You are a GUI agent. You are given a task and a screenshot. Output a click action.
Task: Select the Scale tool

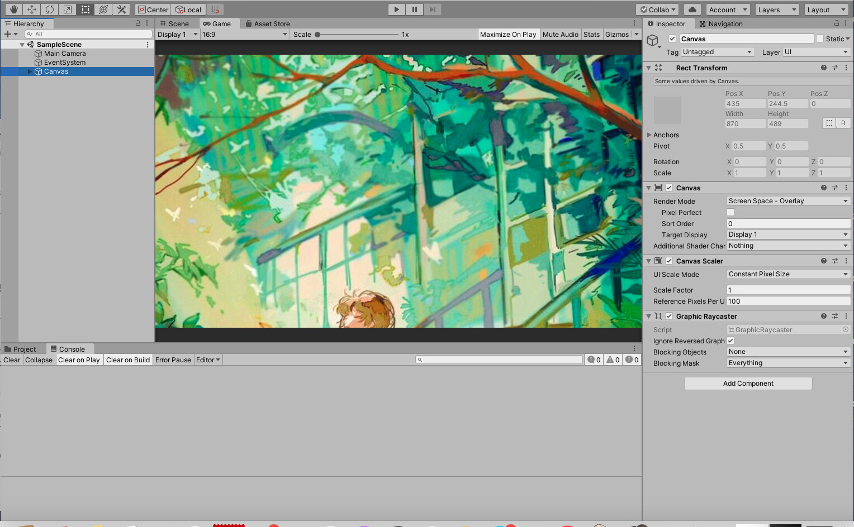pos(67,9)
